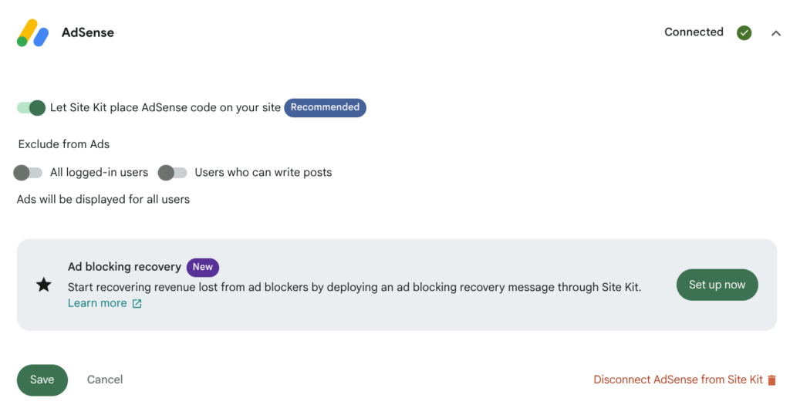Click the star icon in Ad blocking recovery

(44, 285)
